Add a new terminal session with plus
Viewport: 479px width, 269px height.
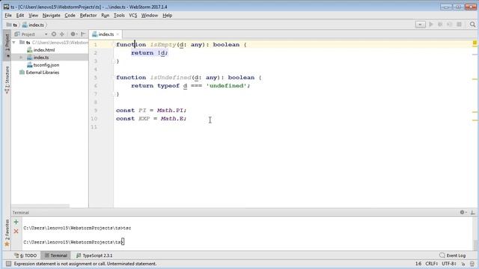click(x=16, y=222)
